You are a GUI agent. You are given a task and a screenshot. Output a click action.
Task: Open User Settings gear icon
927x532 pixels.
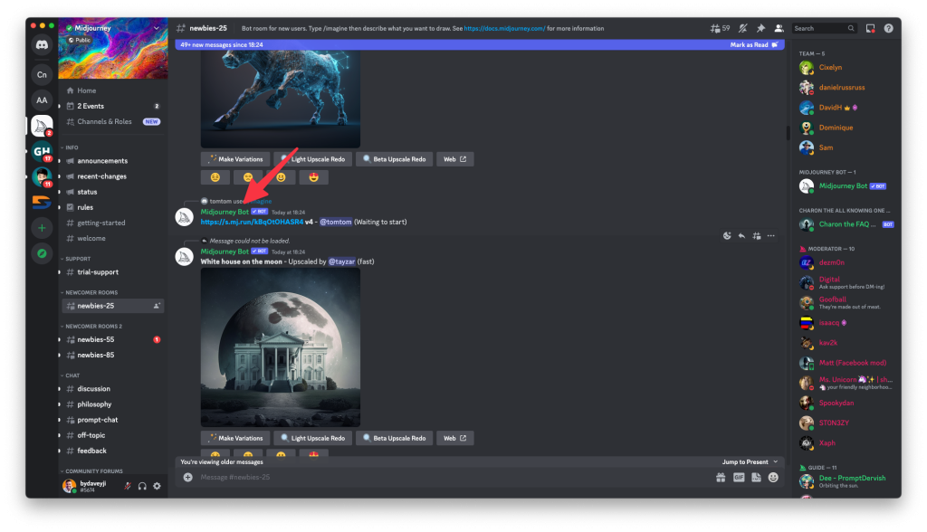(157, 486)
